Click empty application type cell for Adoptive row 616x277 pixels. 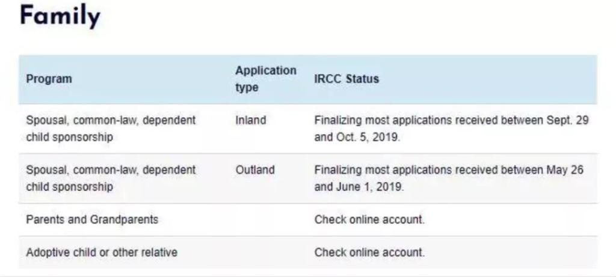pyautogui.click(x=265, y=252)
